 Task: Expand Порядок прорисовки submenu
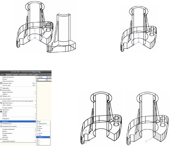pyautogui.click(x=18, y=92)
